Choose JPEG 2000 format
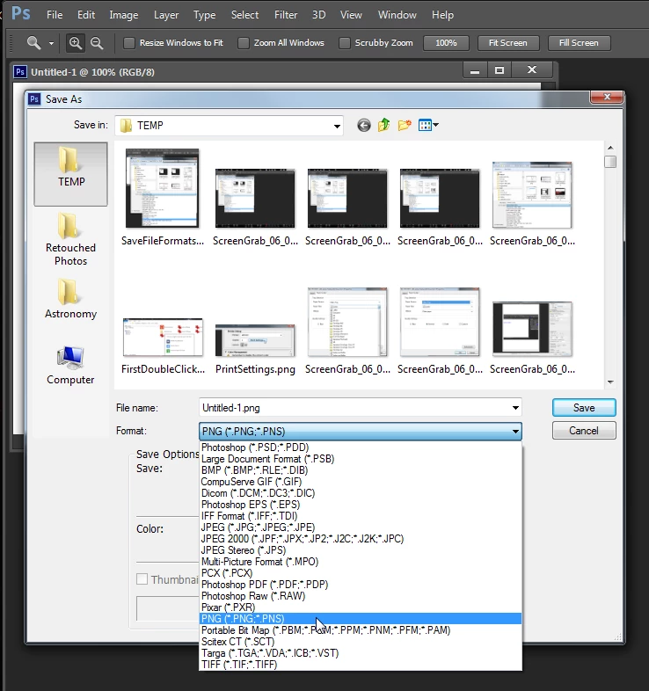 pyautogui.click(x=361, y=539)
